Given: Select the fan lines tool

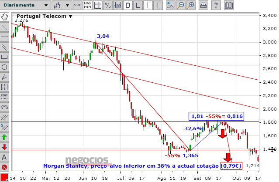Looking at the screenshot, I should [x=4, y=77].
